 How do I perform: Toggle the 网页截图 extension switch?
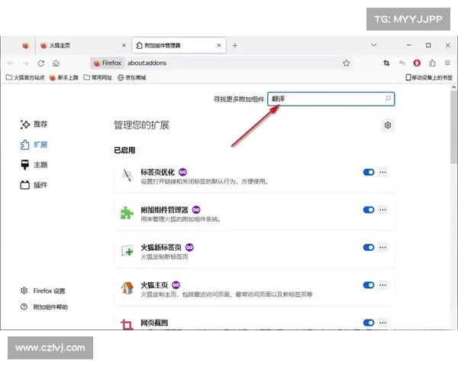[x=369, y=323]
